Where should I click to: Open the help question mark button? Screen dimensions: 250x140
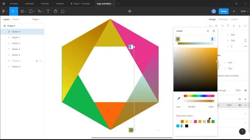point(242,131)
